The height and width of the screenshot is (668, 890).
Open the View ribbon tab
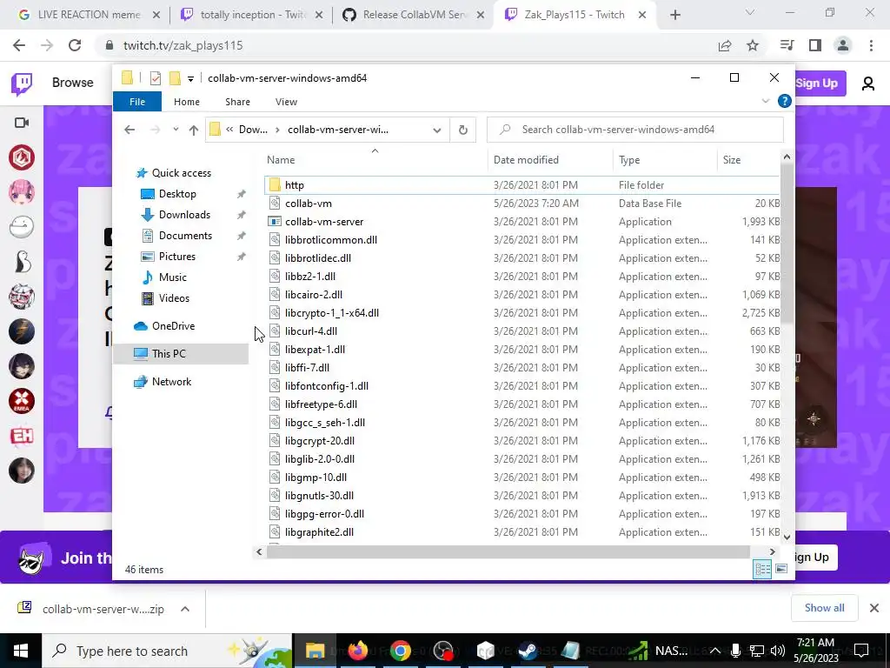click(286, 102)
